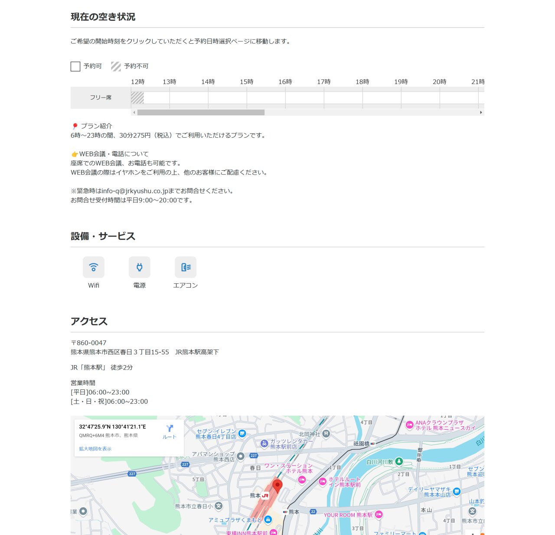The height and width of the screenshot is (535, 555).
Task: Click the フリー席 row label
Action: point(101,98)
